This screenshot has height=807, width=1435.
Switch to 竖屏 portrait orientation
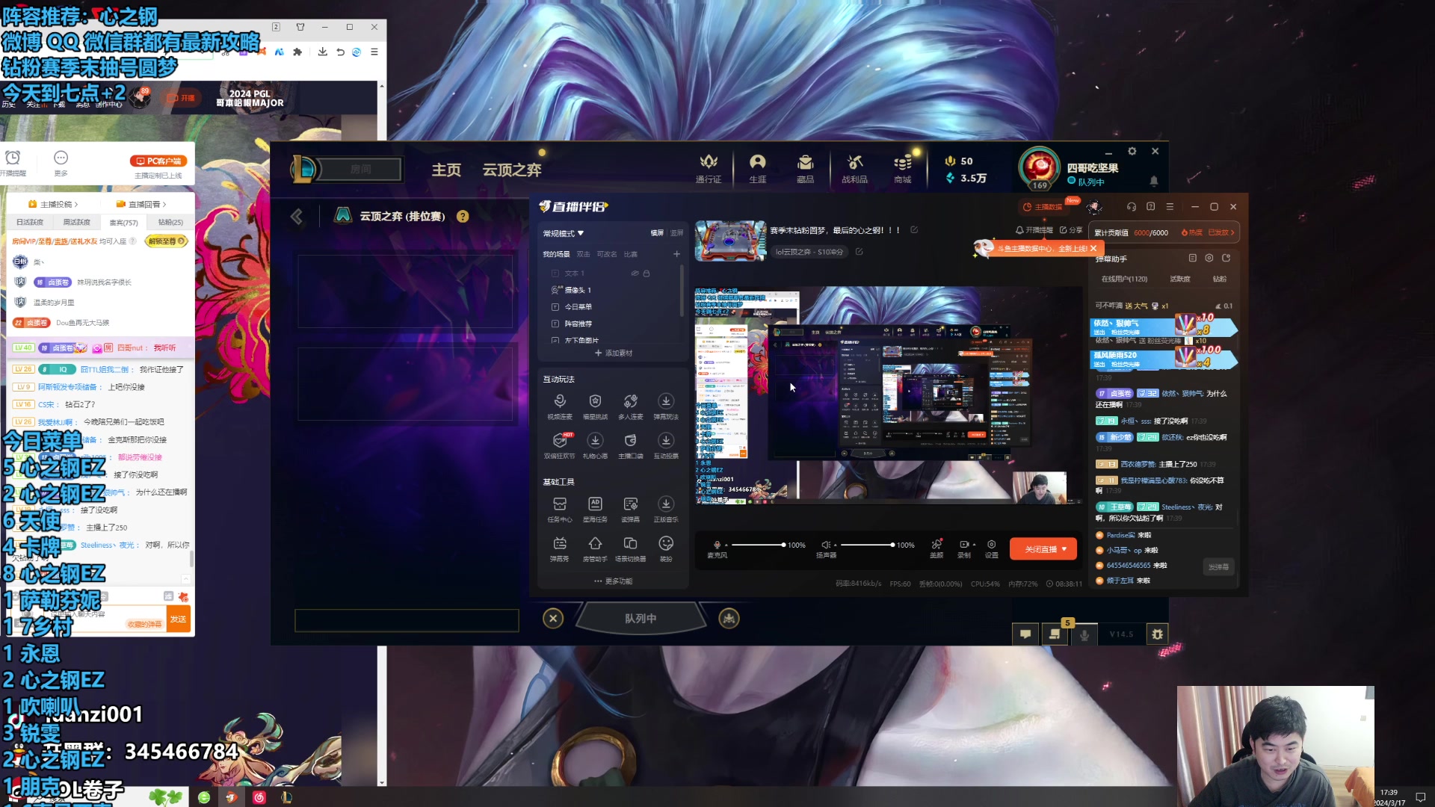coord(676,233)
